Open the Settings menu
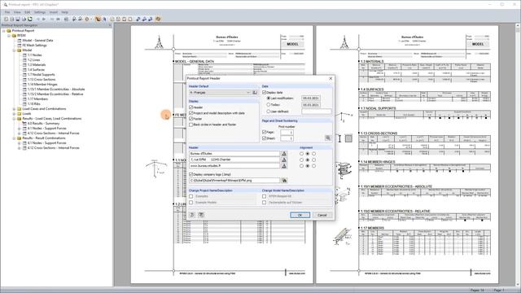This screenshot has height=293, width=521. coord(40,12)
